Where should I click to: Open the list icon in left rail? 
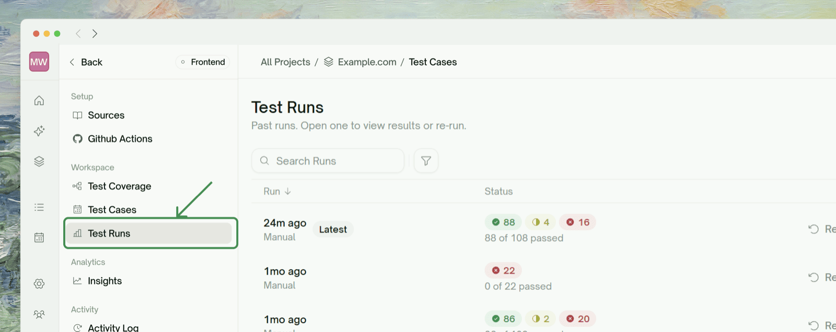pyautogui.click(x=39, y=207)
